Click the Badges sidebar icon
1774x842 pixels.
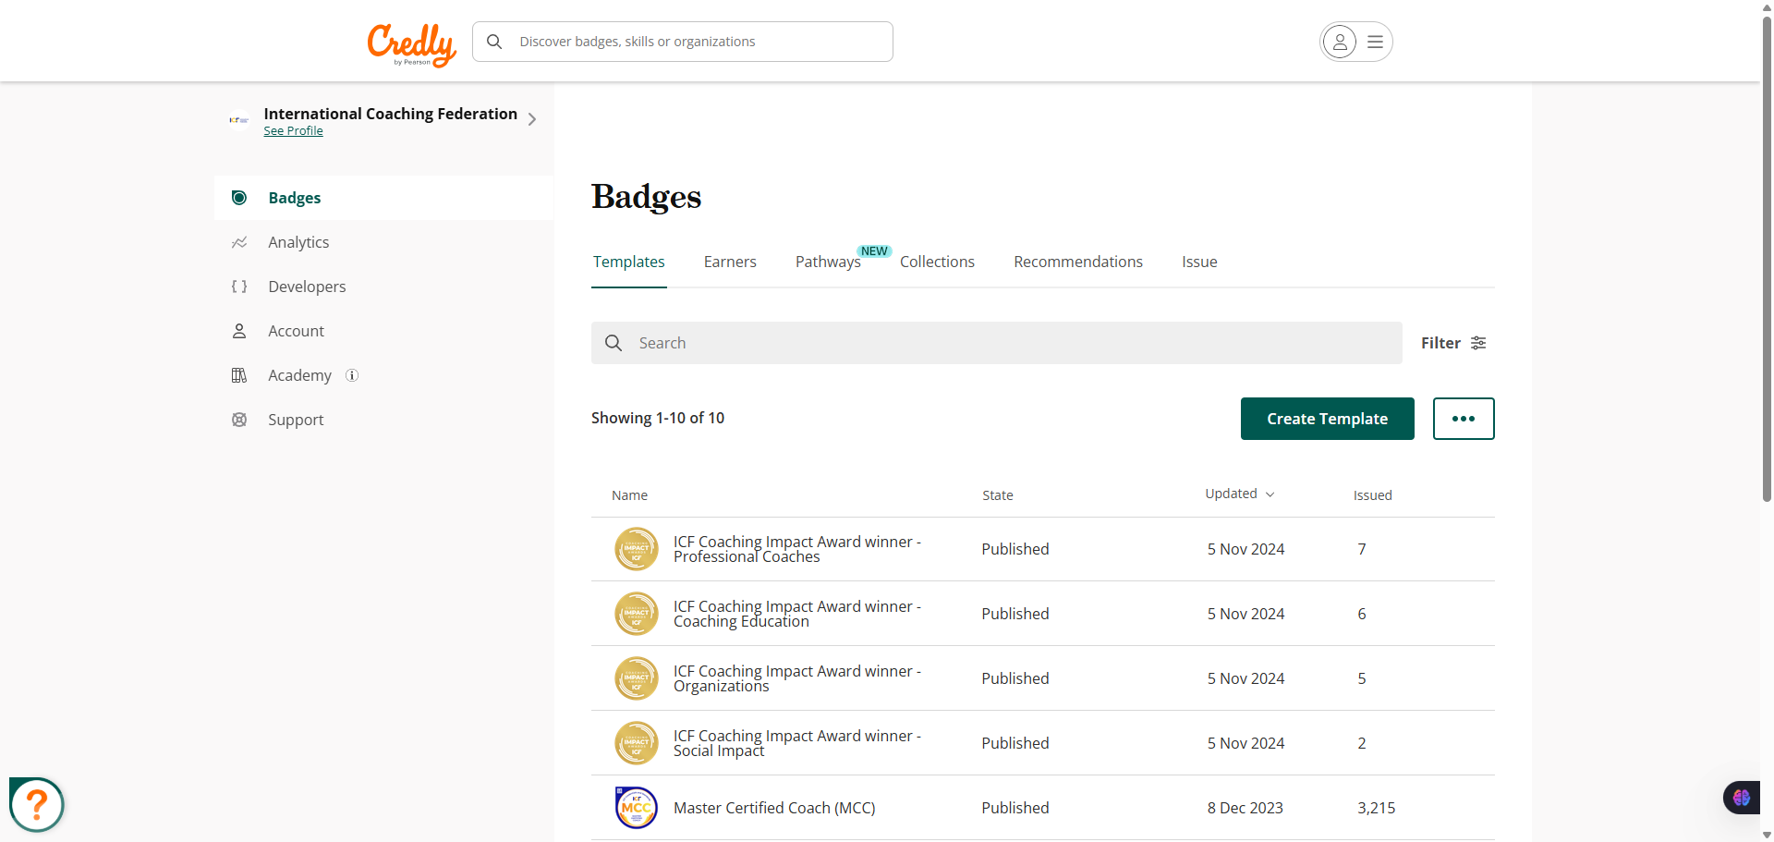(239, 198)
